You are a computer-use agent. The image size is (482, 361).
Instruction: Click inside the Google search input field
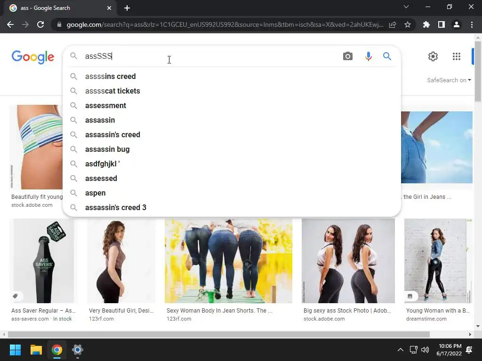210,56
